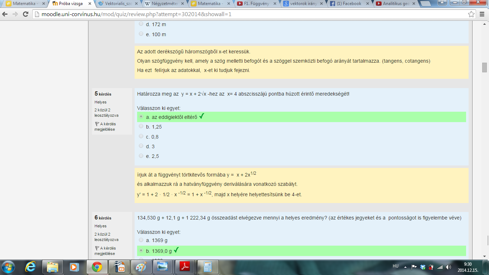The height and width of the screenshot is (275, 489).
Task: Open the volume control in system tray
Action: tap(448, 267)
